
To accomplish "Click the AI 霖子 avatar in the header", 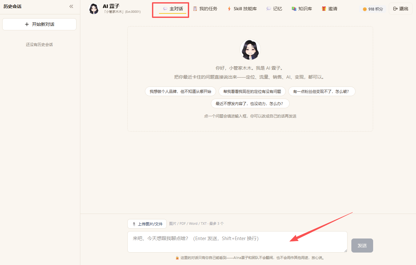I will [x=94, y=9].
